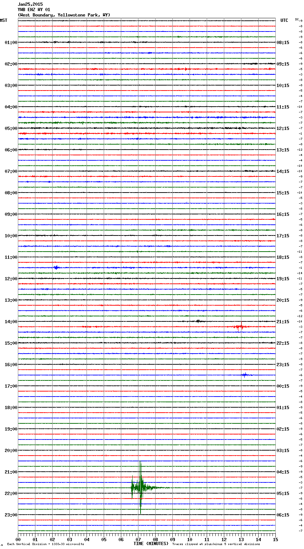Select the '02:00' MST time label
This screenshot has height=549, width=304.
(x=11, y=64)
